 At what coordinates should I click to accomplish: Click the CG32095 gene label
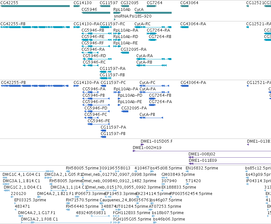pyautogui.click(x=130, y=3)
